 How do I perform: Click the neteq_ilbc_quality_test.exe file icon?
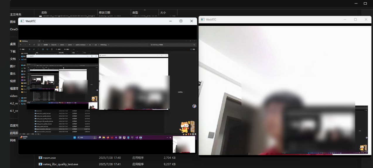pyautogui.click(x=40, y=164)
